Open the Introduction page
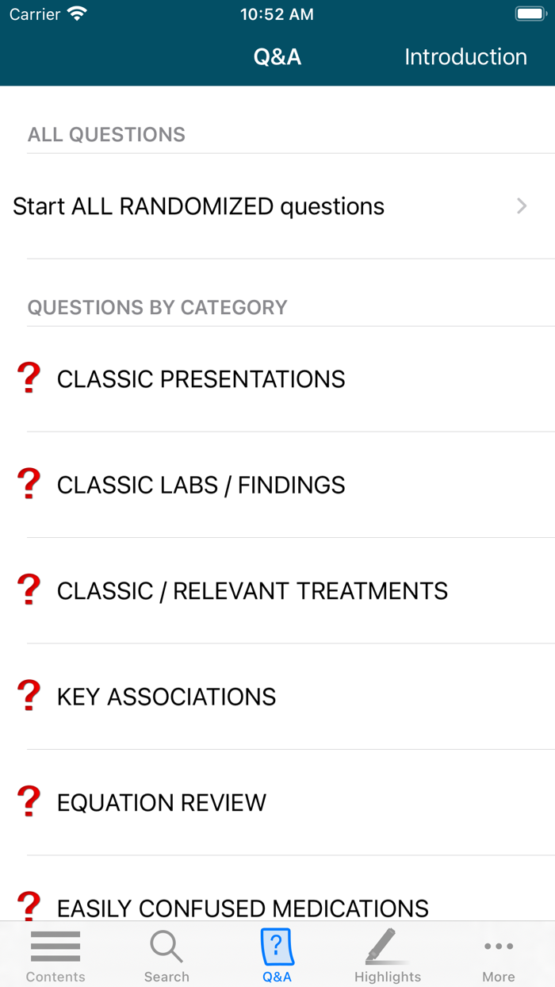555x987 pixels. 465,56
